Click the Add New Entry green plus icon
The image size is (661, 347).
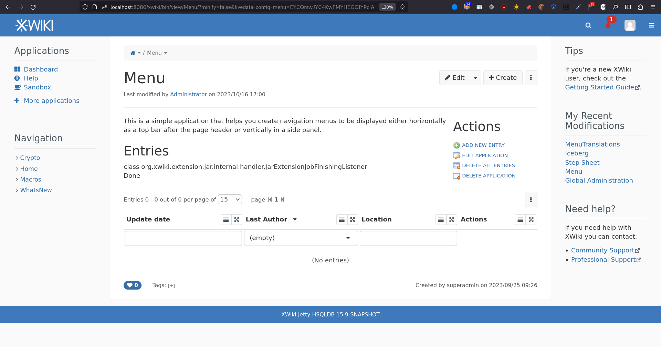[457, 145]
